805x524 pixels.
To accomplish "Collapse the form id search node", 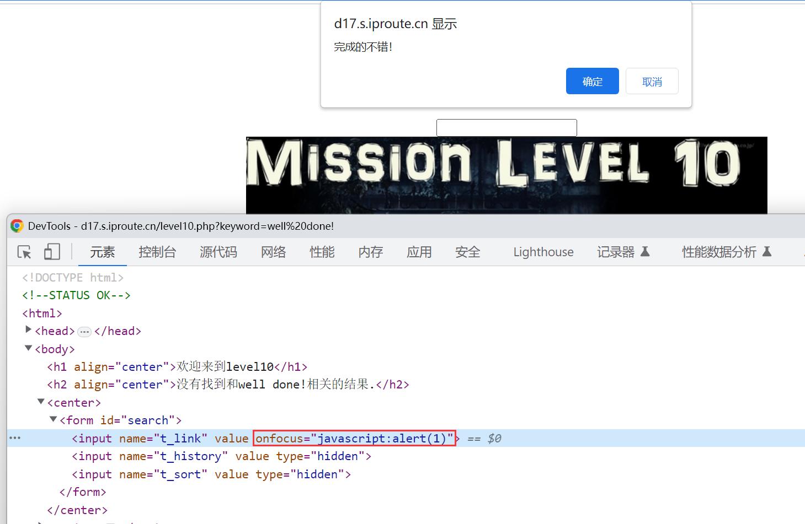I will (54, 419).
